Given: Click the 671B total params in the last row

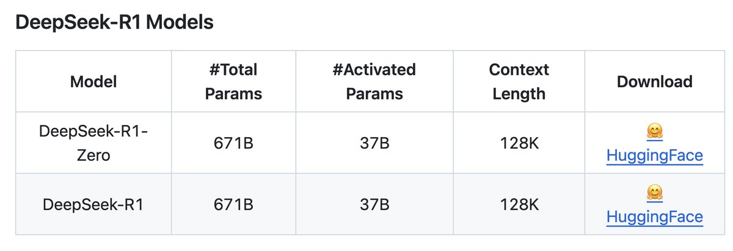Looking at the screenshot, I should 233,205.
